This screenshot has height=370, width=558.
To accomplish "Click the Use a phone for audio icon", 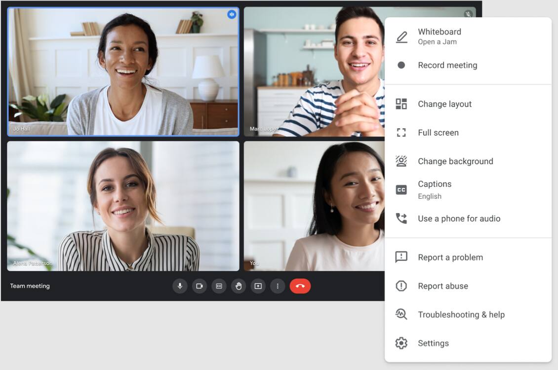I will pyautogui.click(x=401, y=218).
